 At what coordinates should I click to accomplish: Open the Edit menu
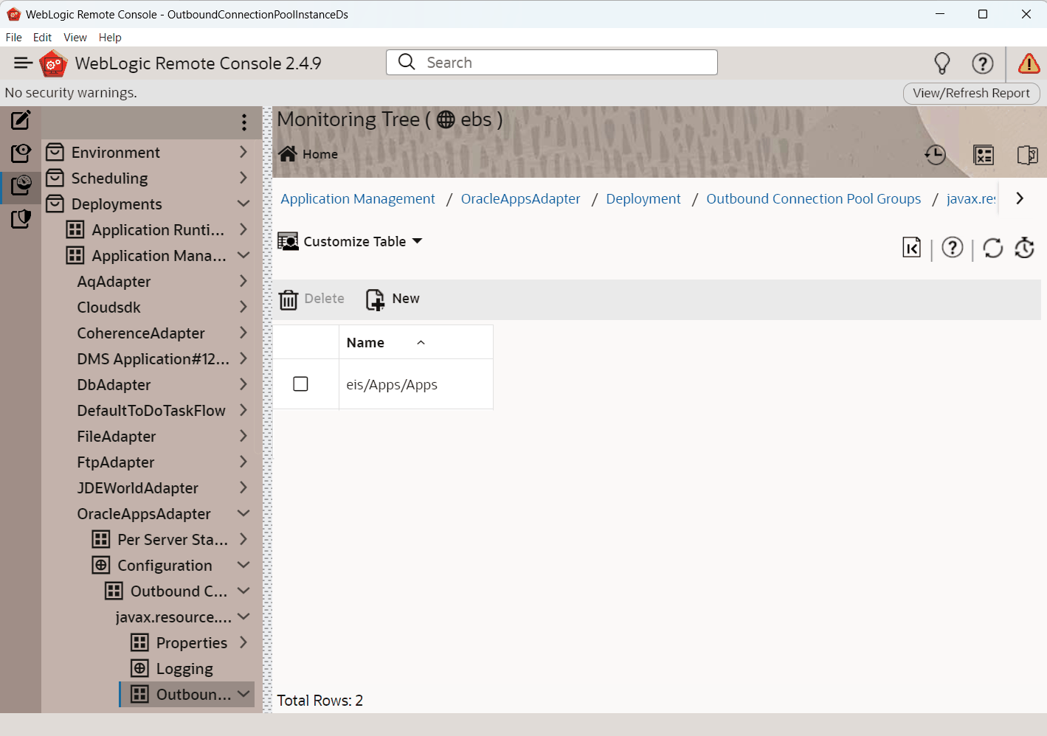pos(42,38)
